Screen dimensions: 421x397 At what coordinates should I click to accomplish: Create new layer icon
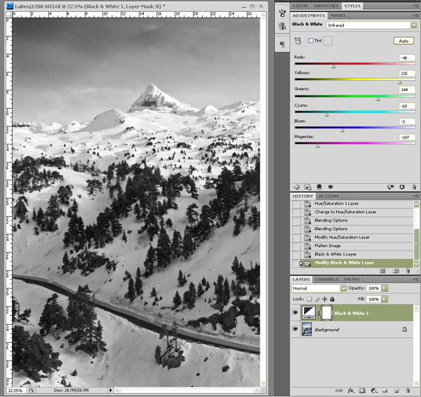click(x=396, y=390)
